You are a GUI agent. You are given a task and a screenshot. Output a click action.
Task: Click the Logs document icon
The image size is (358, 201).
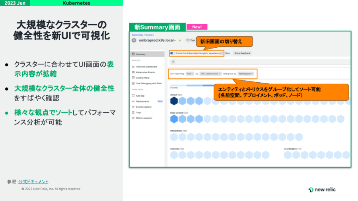133,112
